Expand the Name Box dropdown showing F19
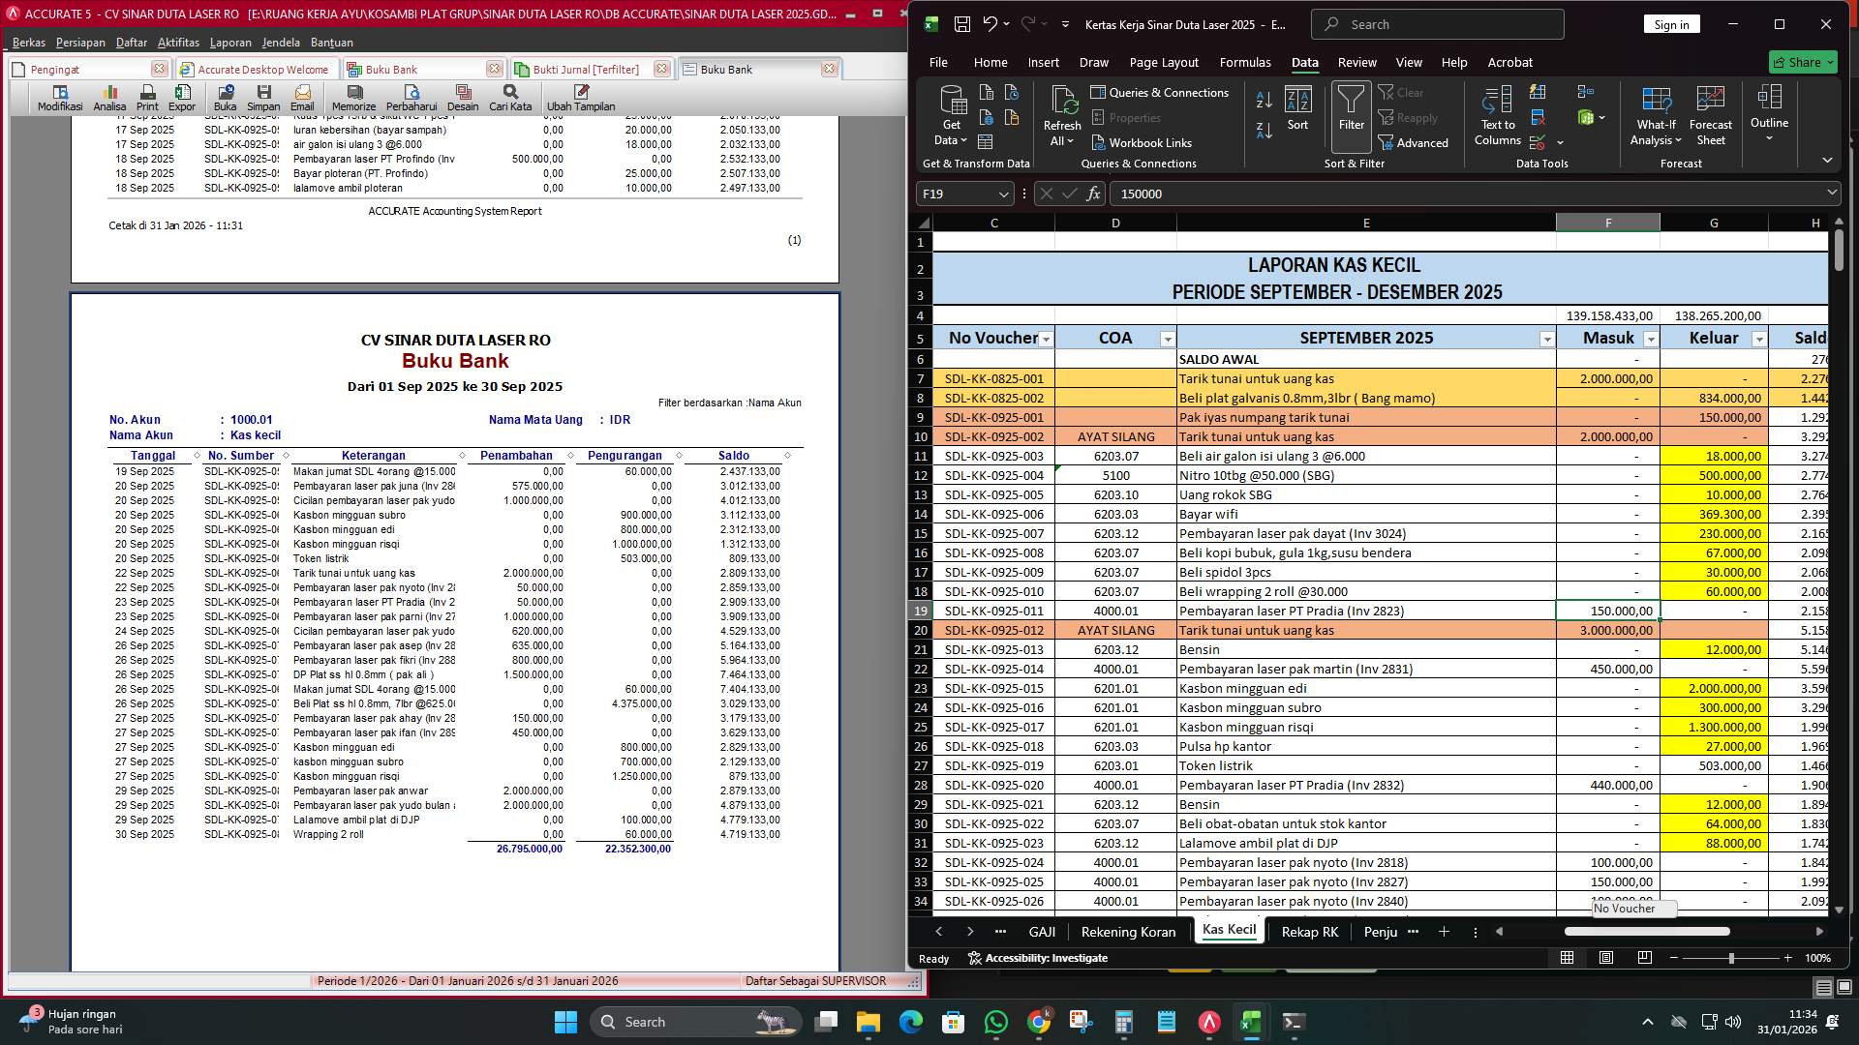The width and height of the screenshot is (1859, 1045). pyautogui.click(x=1002, y=194)
